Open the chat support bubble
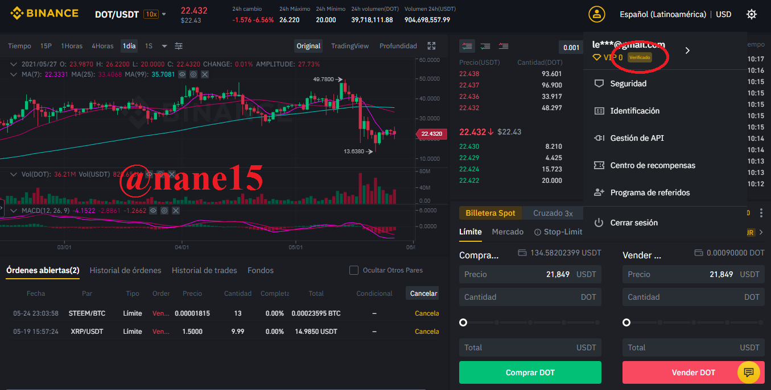The height and width of the screenshot is (390, 771). coord(749,372)
